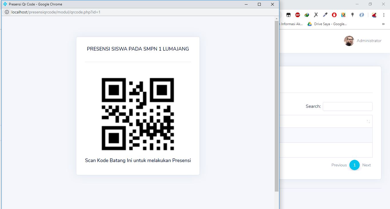Open the Chrome three-dot menu

[384, 15]
